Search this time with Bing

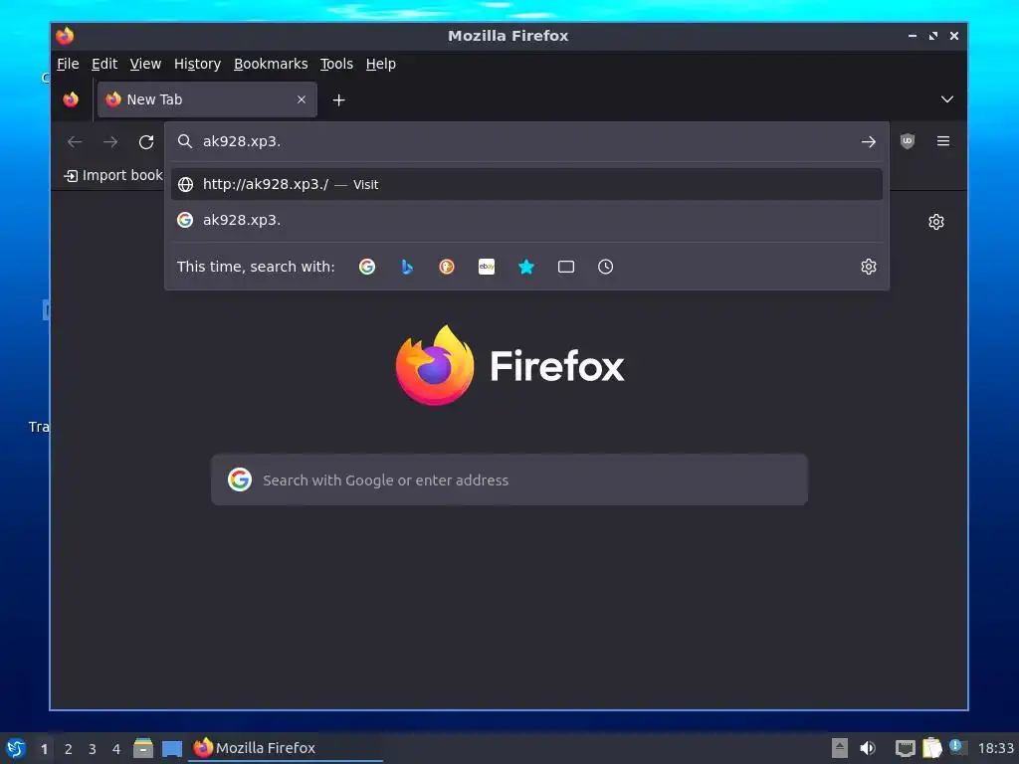pos(407,267)
